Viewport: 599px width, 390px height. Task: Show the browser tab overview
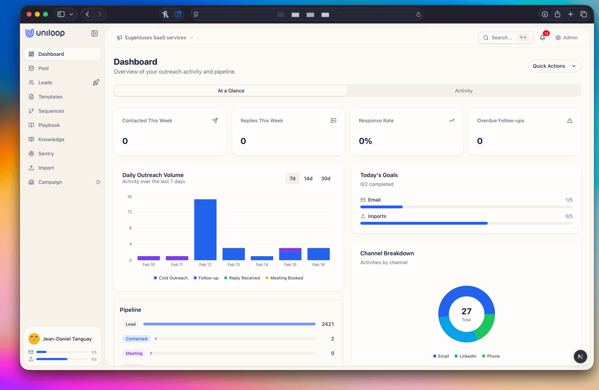584,14
